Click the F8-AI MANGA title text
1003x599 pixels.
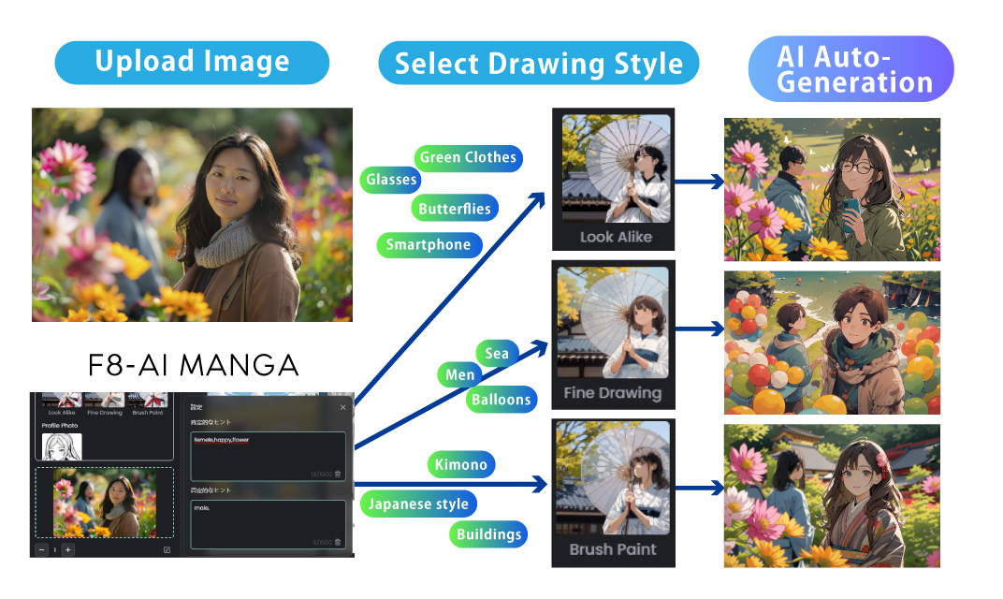[x=193, y=365]
